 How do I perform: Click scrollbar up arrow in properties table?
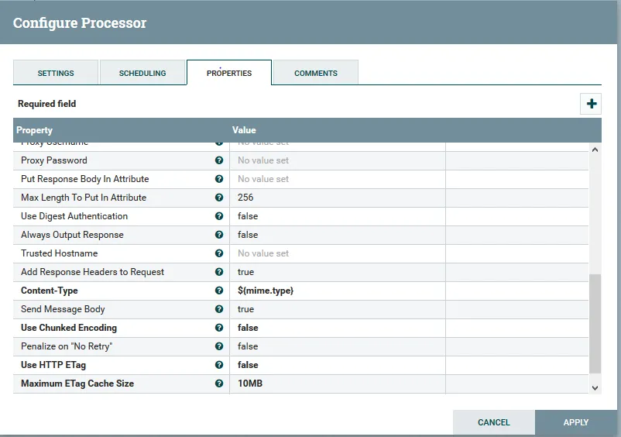click(595, 150)
